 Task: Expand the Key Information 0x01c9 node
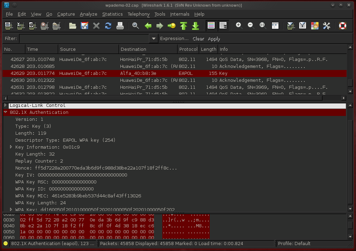(x=11, y=147)
